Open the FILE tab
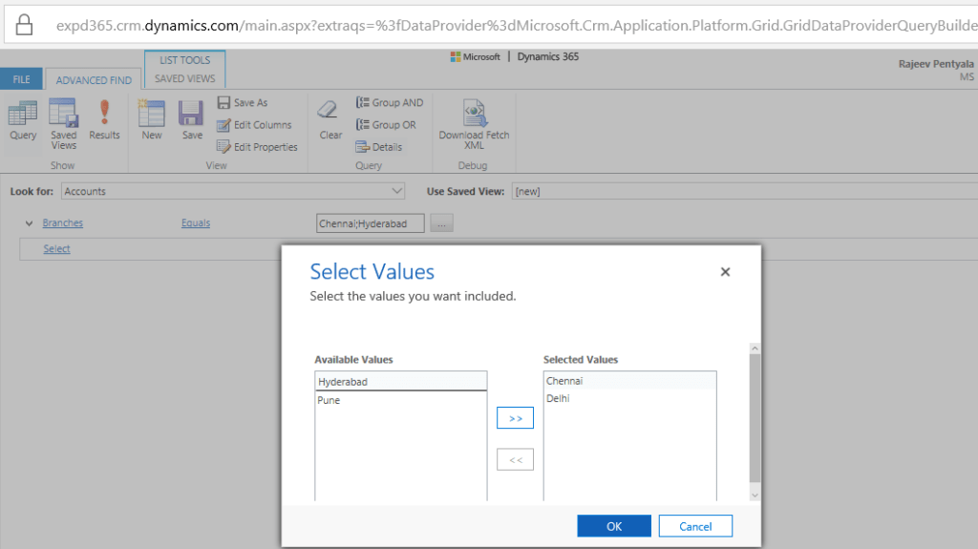Screen dimensions: 978x549 tap(21, 79)
